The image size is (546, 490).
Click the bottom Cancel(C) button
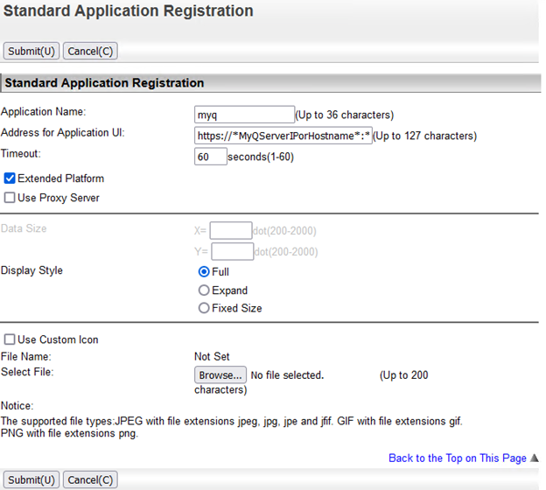click(x=90, y=479)
